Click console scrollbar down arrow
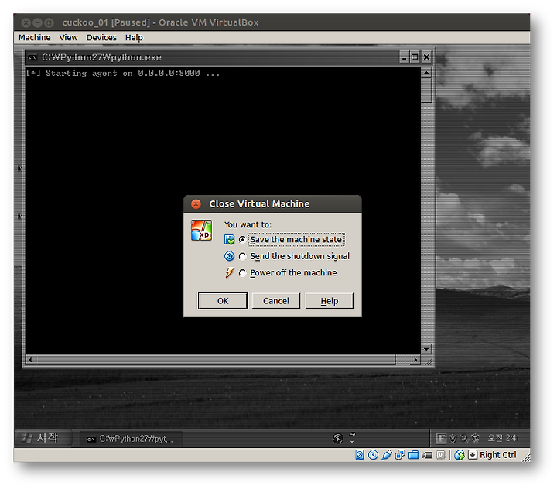Viewport: 557px width, 489px height. click(426, 349)
